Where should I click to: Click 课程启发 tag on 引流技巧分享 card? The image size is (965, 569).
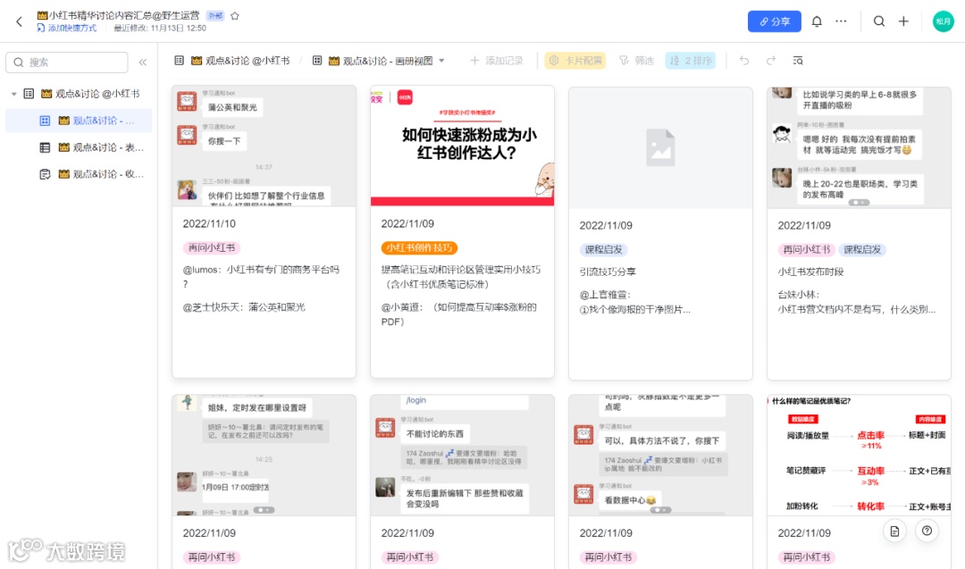(x=603, y=250)
